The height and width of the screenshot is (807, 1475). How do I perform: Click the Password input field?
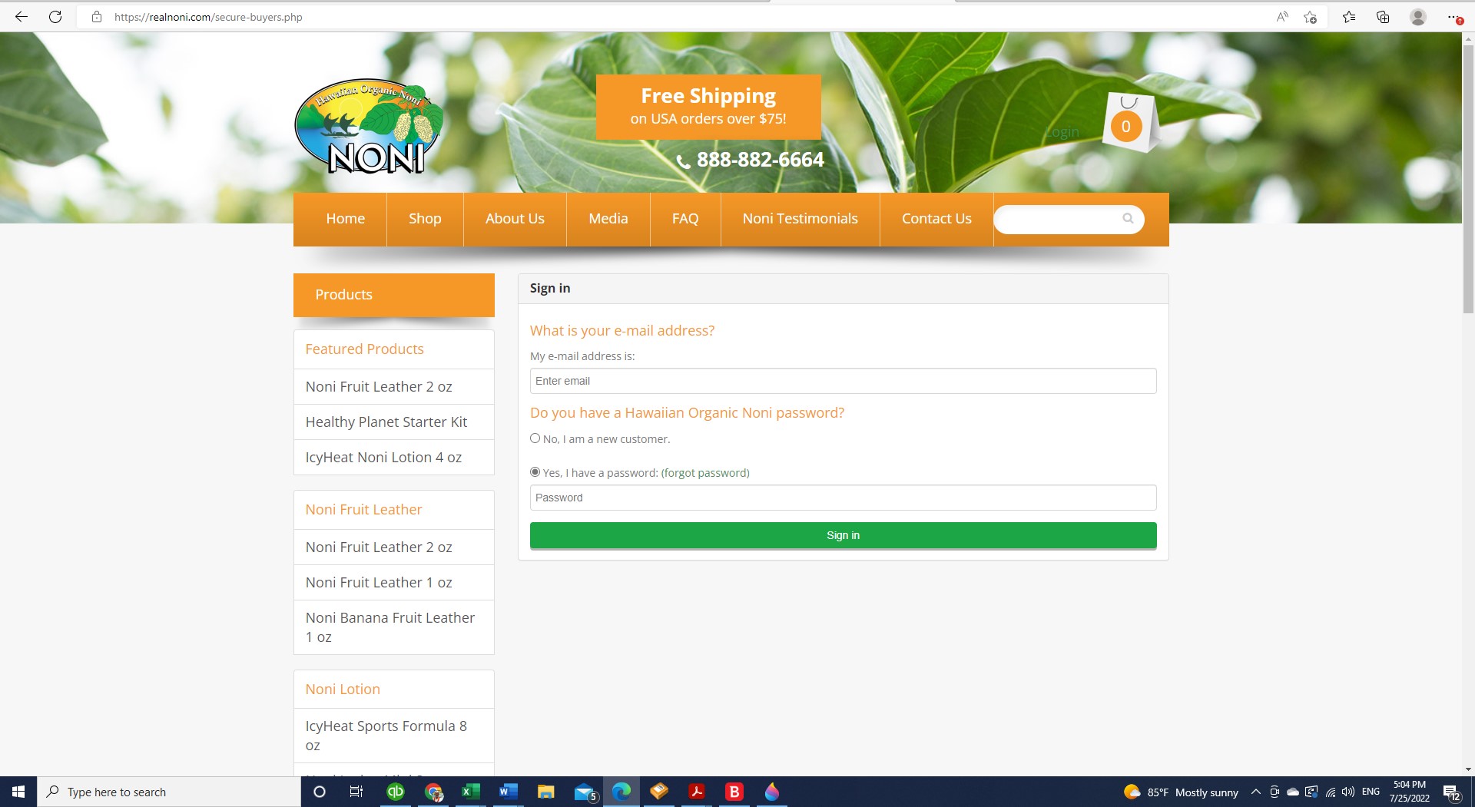[843, 498]
